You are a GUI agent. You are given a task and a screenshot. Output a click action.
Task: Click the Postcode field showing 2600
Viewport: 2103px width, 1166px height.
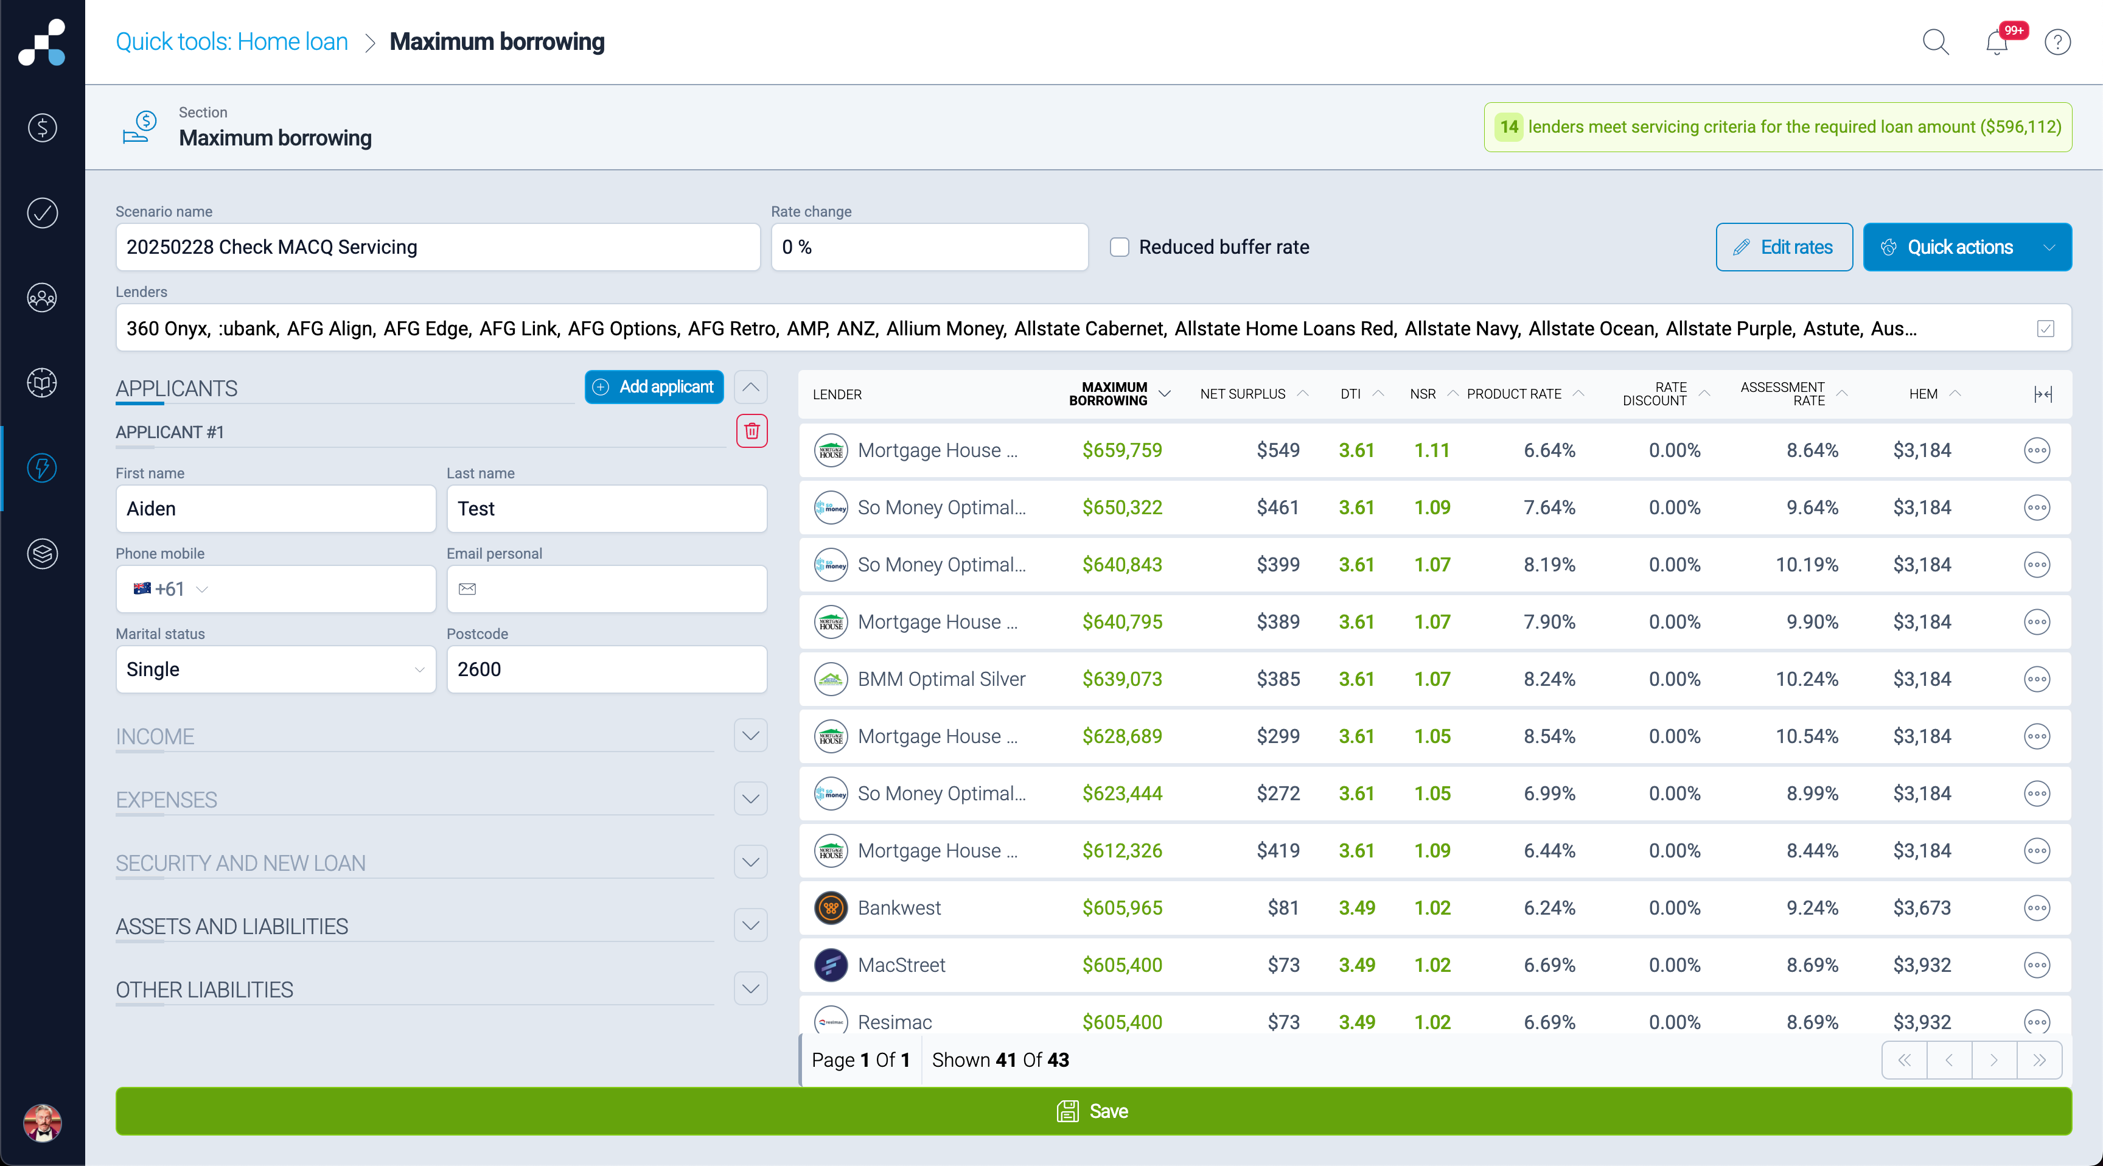[x=607, y=669]
